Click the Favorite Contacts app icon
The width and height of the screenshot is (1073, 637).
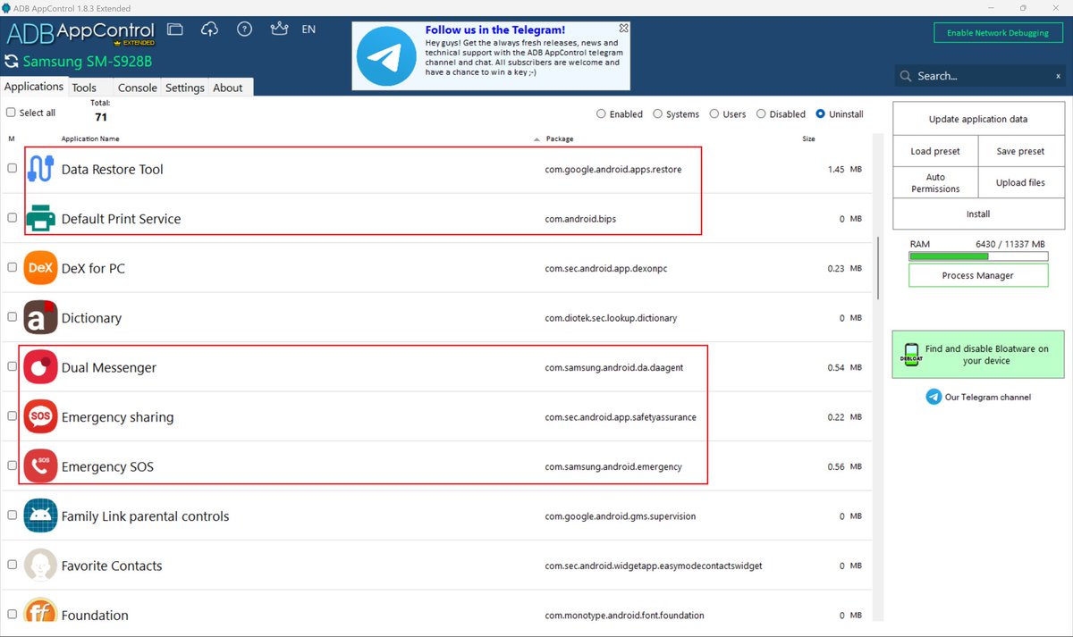[x=40, y=566]
